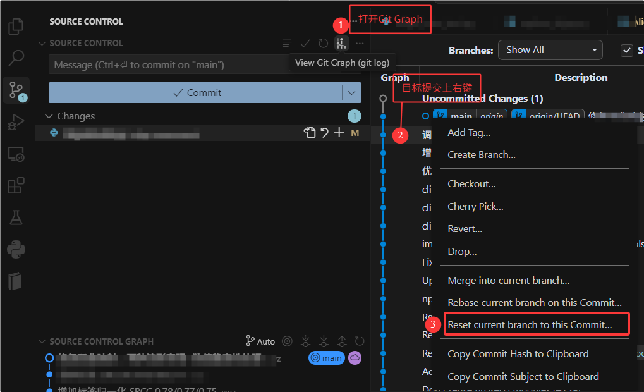Screen dimensions: 644x392
Task: Open the Python extension view
Action: tap(16, 249)
